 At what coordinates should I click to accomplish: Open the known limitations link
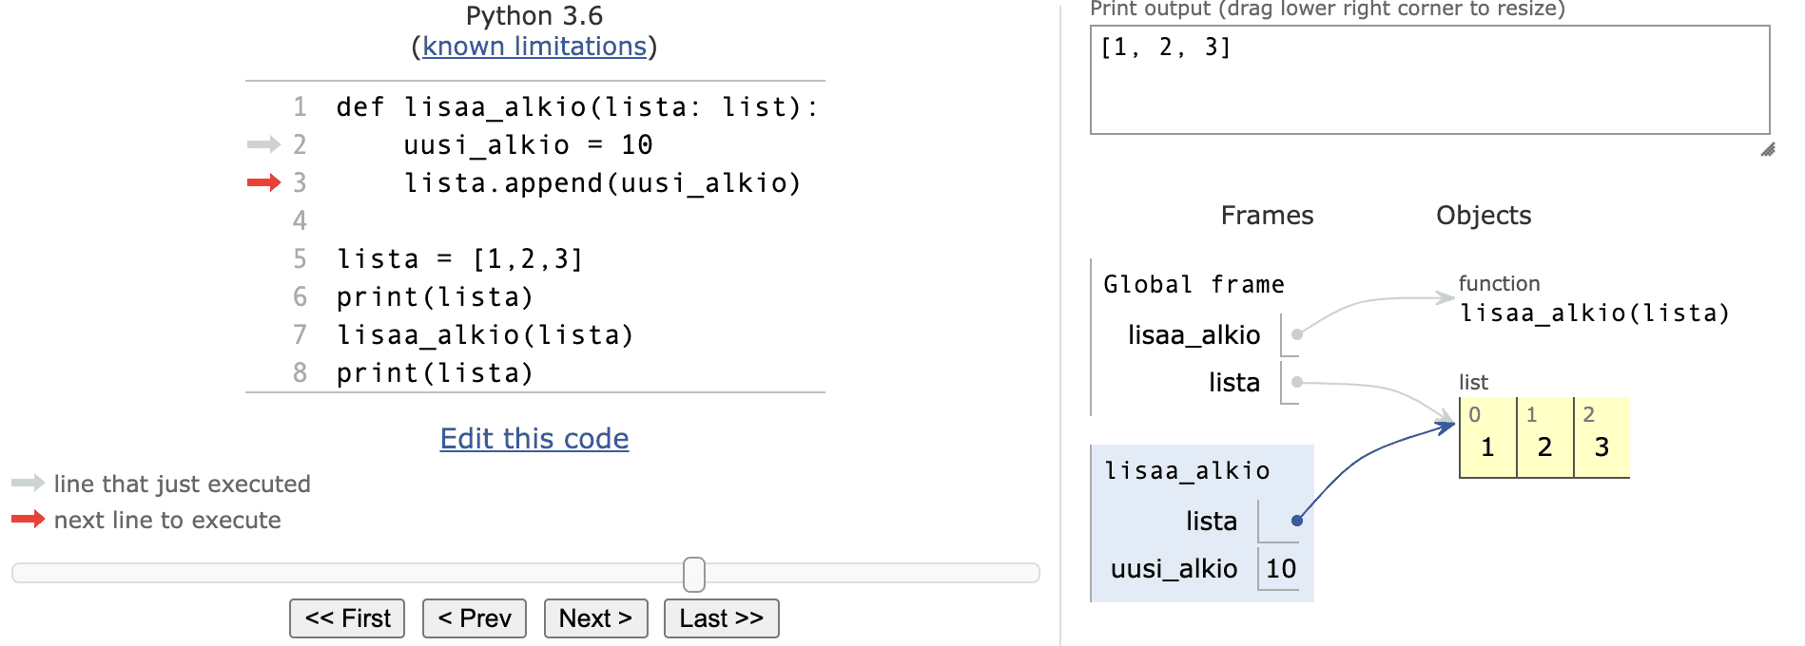coord(534,47)
